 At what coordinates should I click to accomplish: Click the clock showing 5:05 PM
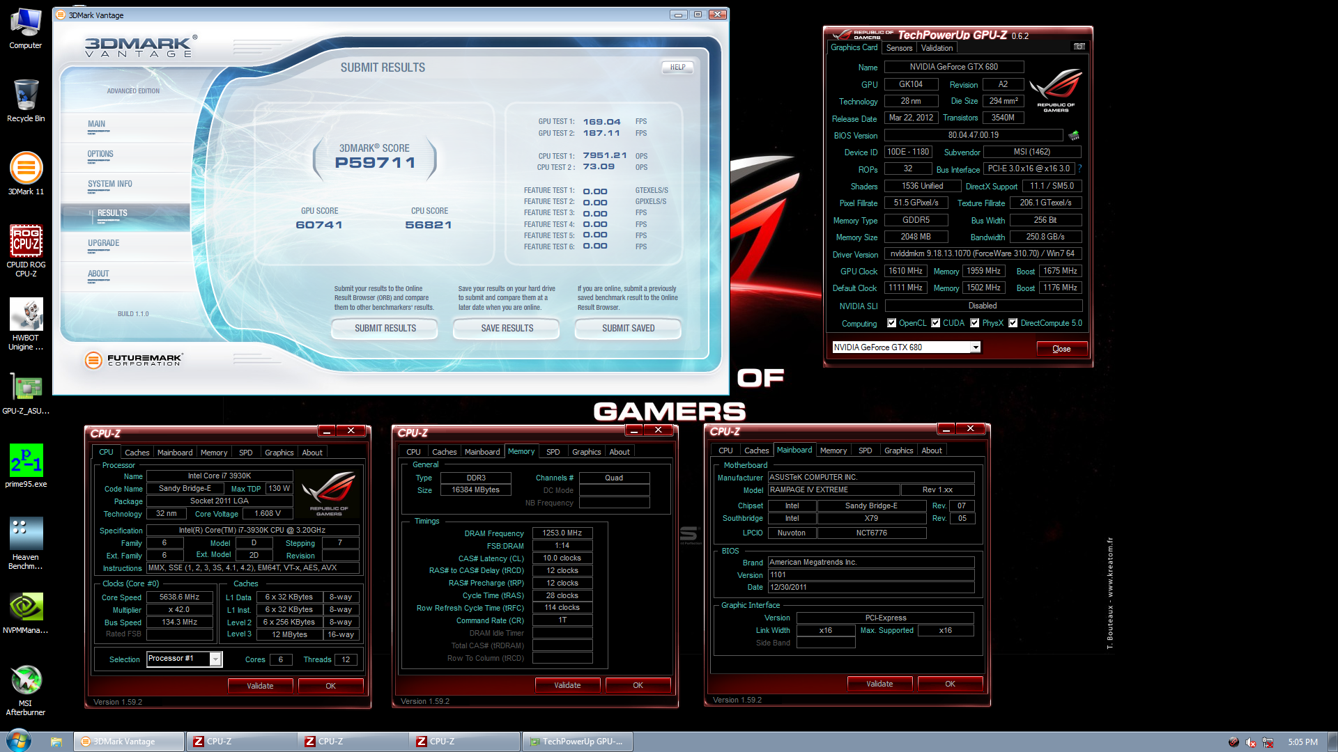1302,742
